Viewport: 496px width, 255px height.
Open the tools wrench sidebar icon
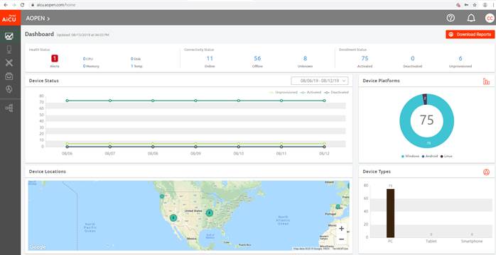click(9, 63)
